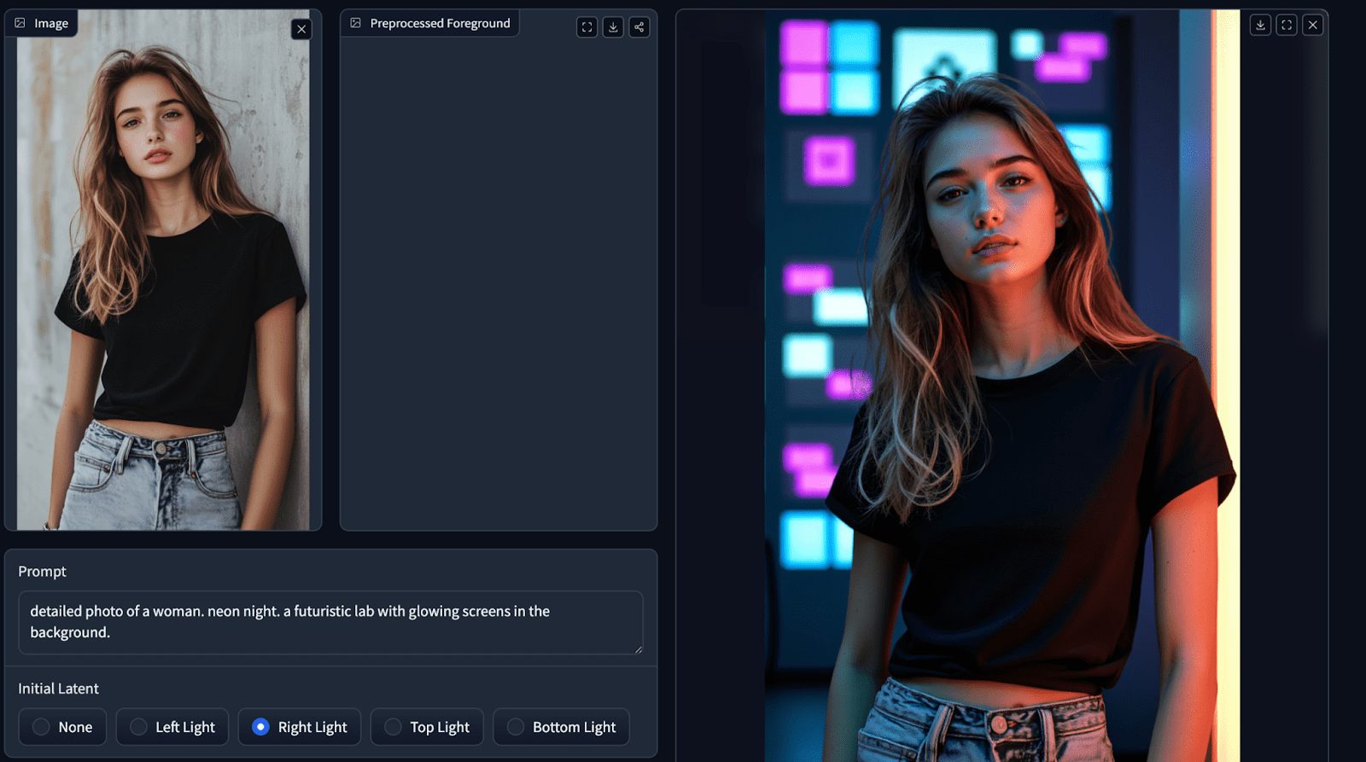Image resolution: width=1366 pixels, height=762 pixels.
Task: Remove the uploaded input image
Action: [301, 29]
